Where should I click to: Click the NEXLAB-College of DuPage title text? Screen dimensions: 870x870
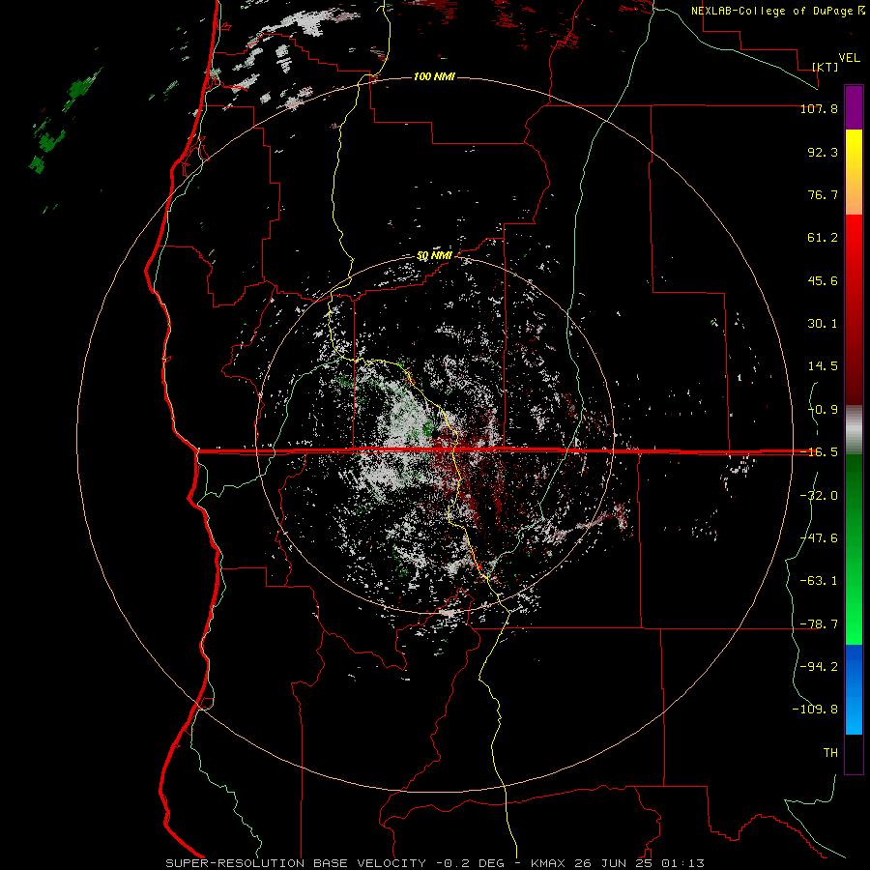[x=771, y=11]
